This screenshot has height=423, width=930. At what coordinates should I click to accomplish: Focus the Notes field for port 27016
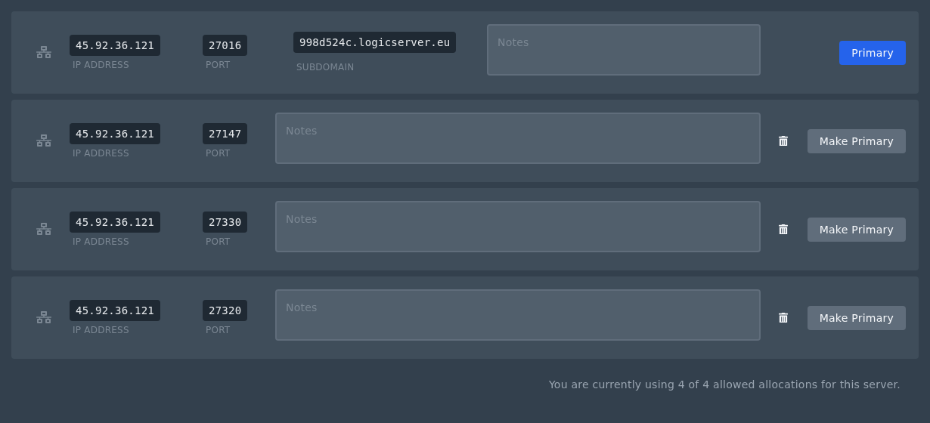[624, 50]
